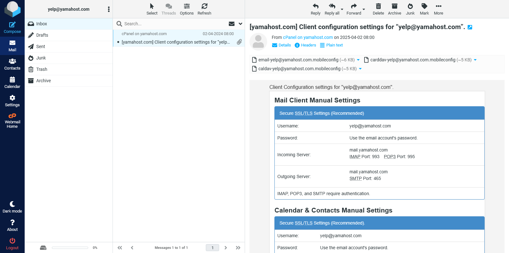The height and width of the screenshot is (253, 509).
Task: Switch to Plain text view
Action: tap(331, 45)
